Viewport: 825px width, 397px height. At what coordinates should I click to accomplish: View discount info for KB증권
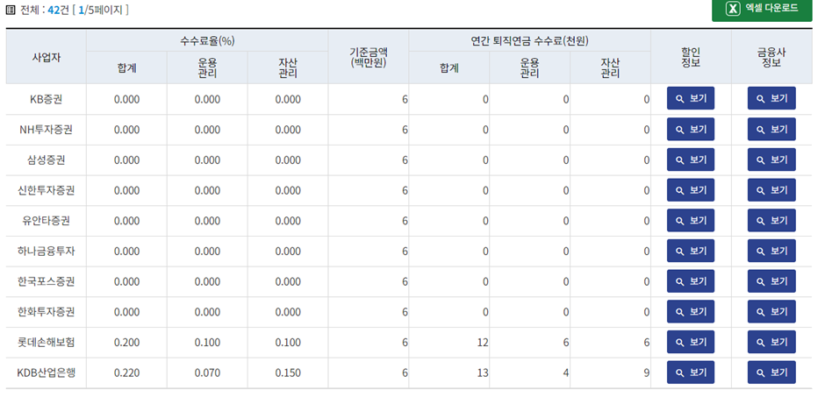click(x=691, y=98)
